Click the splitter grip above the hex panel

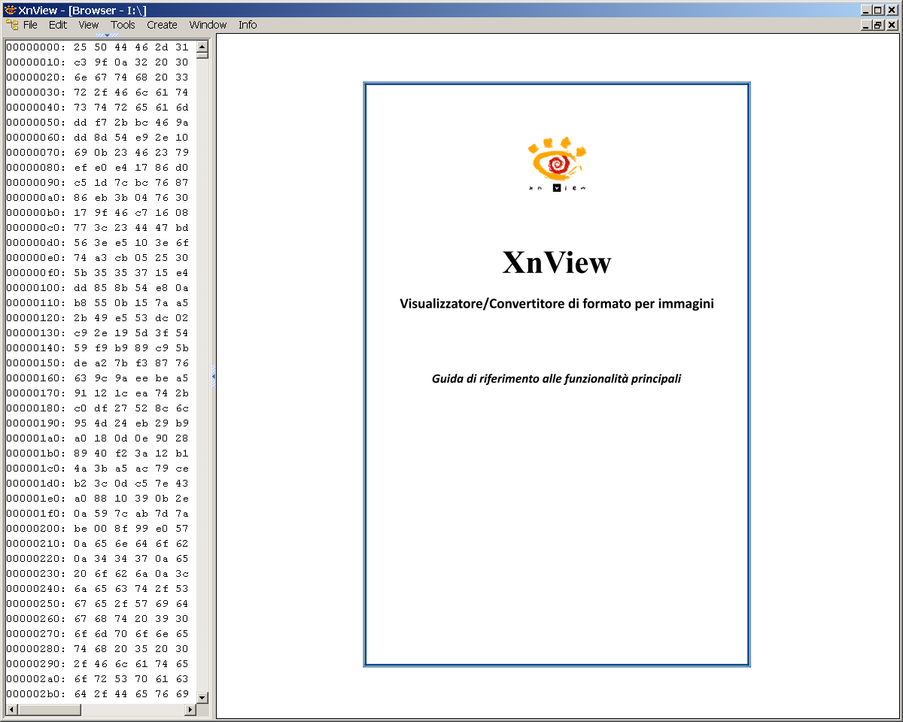click(107, 35)
